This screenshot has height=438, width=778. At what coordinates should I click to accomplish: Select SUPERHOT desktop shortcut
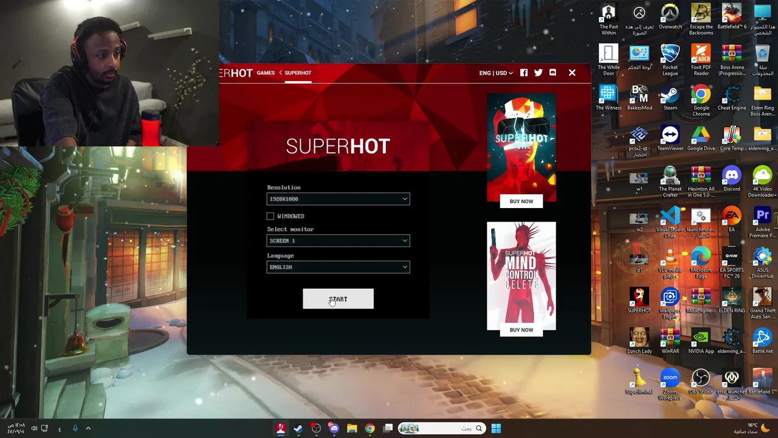pos(639,301)
